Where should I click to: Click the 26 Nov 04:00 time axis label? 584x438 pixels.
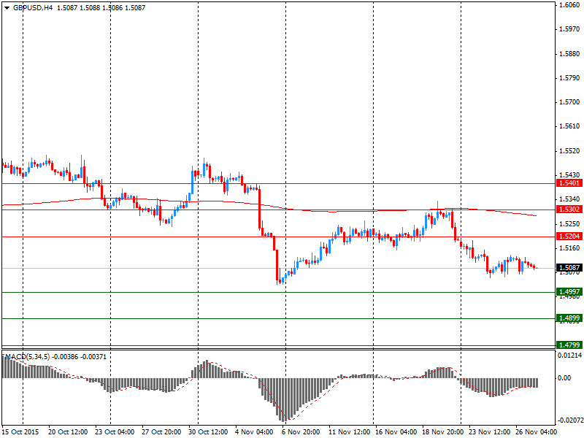tap(536, 432)
